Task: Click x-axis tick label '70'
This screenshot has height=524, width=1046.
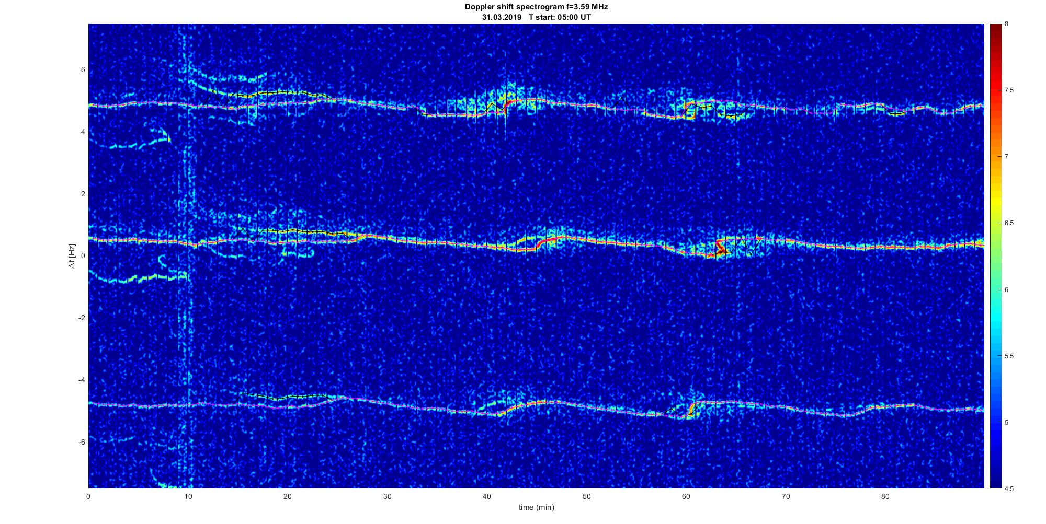Action: click(786, 496)
